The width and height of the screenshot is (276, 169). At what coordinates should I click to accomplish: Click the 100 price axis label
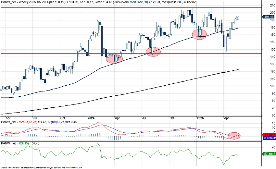point(272,86)
